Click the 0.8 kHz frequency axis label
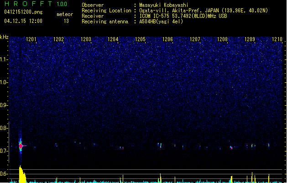This screenshot has width=287, height=183. click(x=4, y=128)
